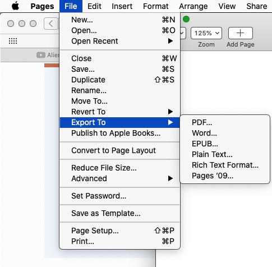Screen dimensions: 272x267
Task: Open Page Setup… dialog
Action: pyautogui.click(x=119, y=231)
